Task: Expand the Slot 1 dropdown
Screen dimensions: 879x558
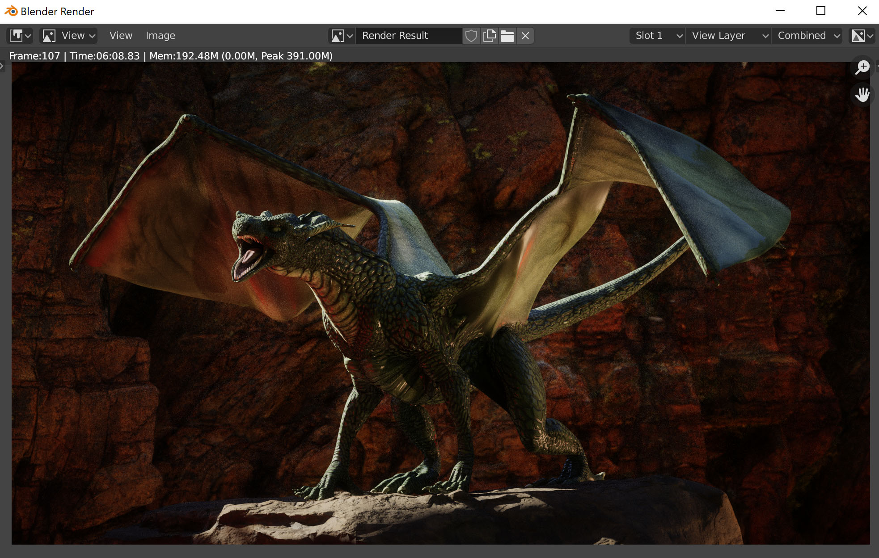Action: pos(658,36)
